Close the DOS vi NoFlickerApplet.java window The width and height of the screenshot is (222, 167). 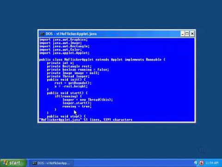click(192, 34)
